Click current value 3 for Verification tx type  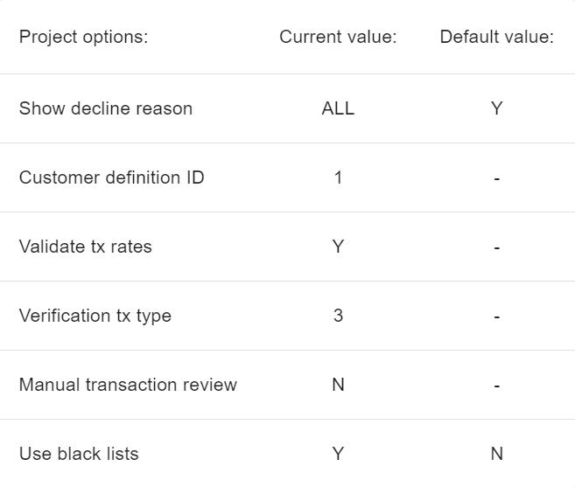pos(338,316)
